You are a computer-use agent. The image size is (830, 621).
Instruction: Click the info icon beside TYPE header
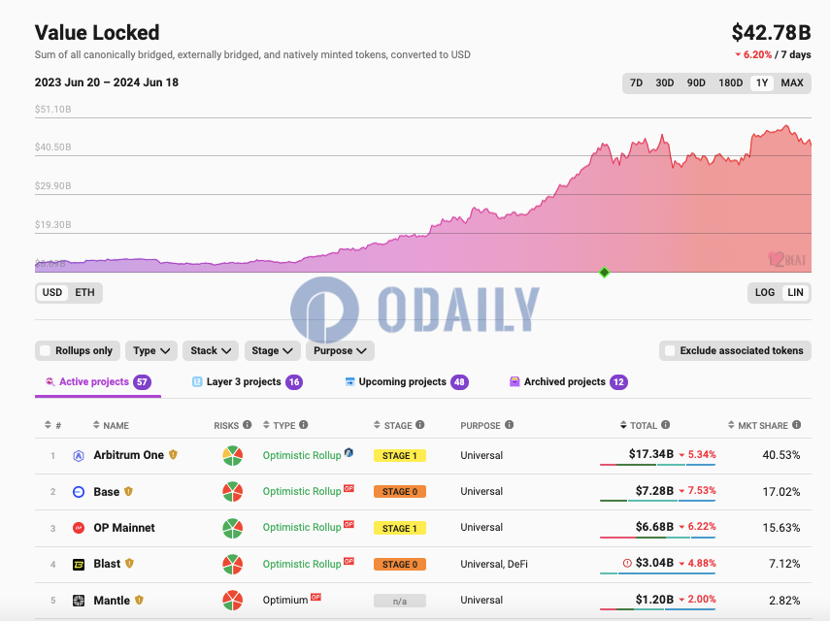[x=303, y=425]
